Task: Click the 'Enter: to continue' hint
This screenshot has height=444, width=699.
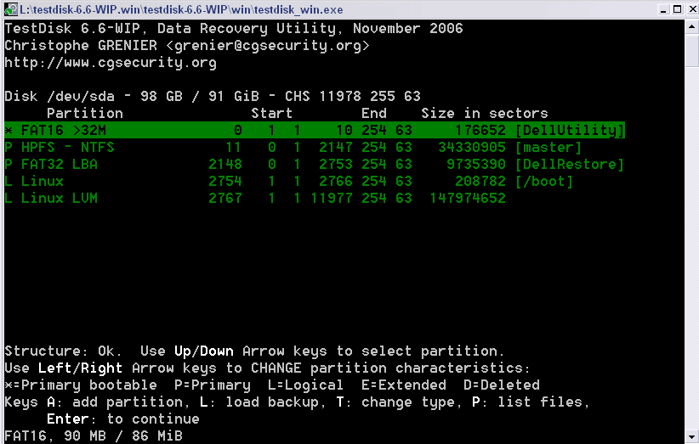Action: coord(123,419)
